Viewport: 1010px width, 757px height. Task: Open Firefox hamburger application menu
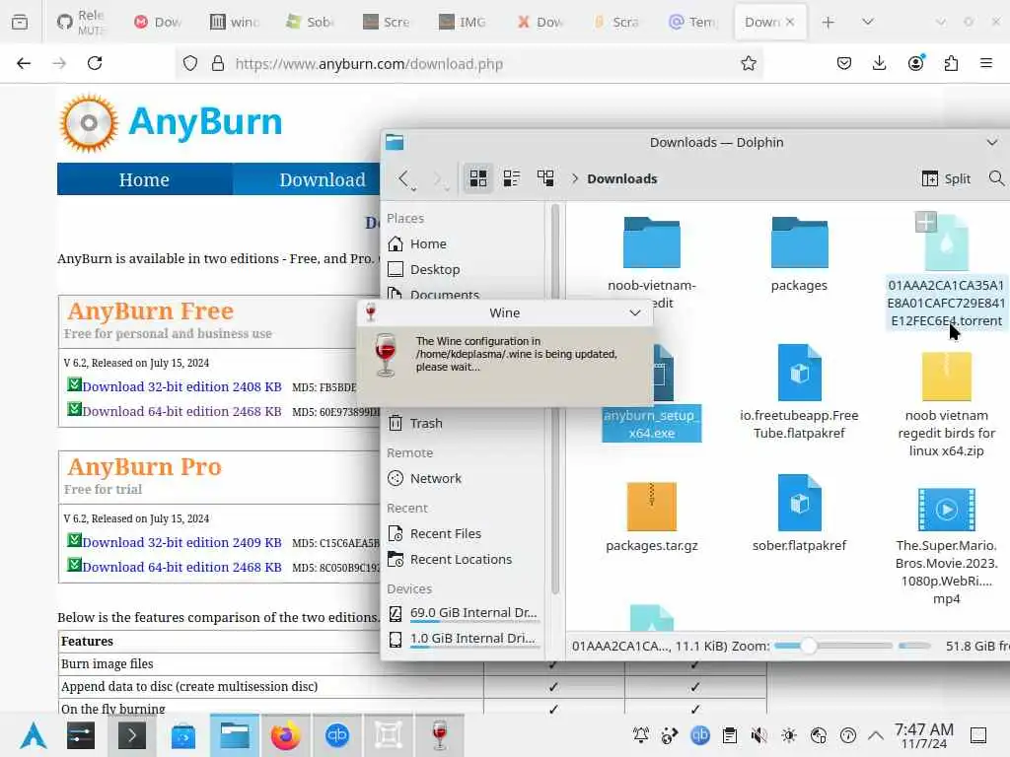[986, 63]
